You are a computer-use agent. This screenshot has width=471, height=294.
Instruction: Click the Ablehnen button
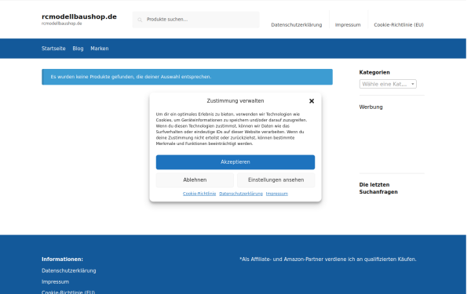pyautogui.click(x=195, y=180)
